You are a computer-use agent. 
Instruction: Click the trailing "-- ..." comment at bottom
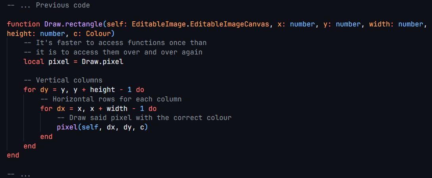pyautogui.click(x=19, y=174)
